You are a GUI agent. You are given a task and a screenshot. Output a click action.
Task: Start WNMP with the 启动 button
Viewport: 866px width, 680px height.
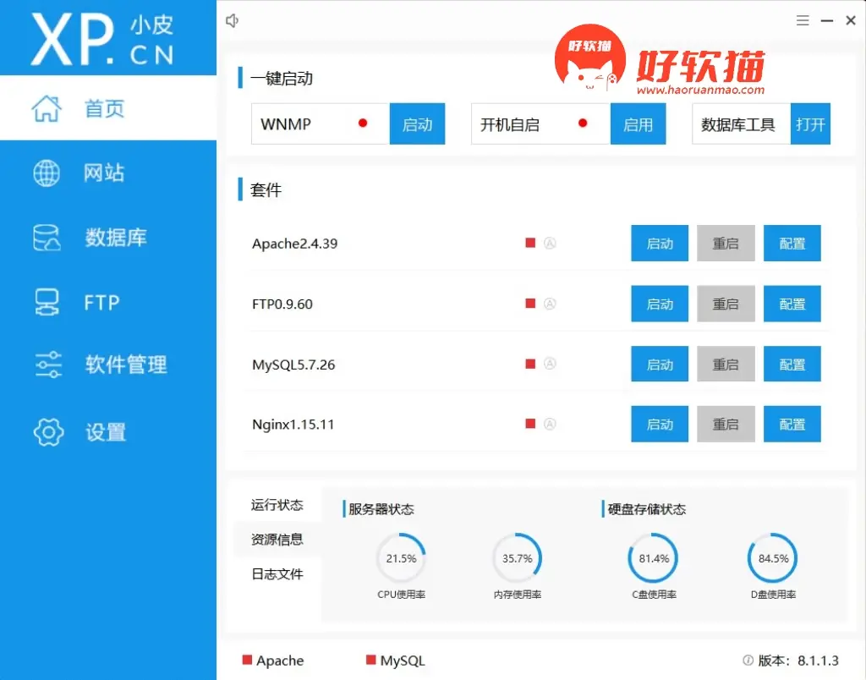(x=417, y=123)
